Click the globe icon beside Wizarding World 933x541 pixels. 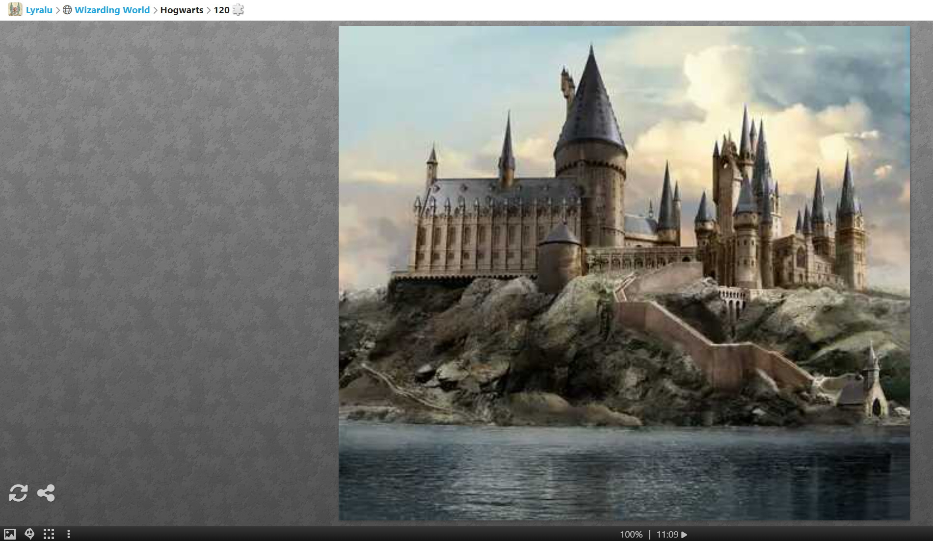click(67, 10)
